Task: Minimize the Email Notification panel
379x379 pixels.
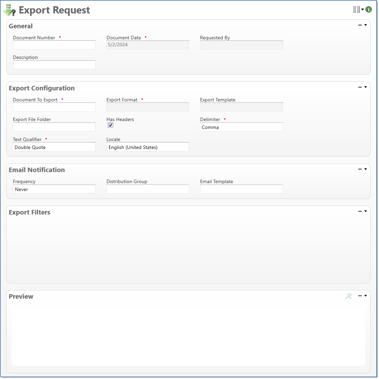Action: [360, 169]
